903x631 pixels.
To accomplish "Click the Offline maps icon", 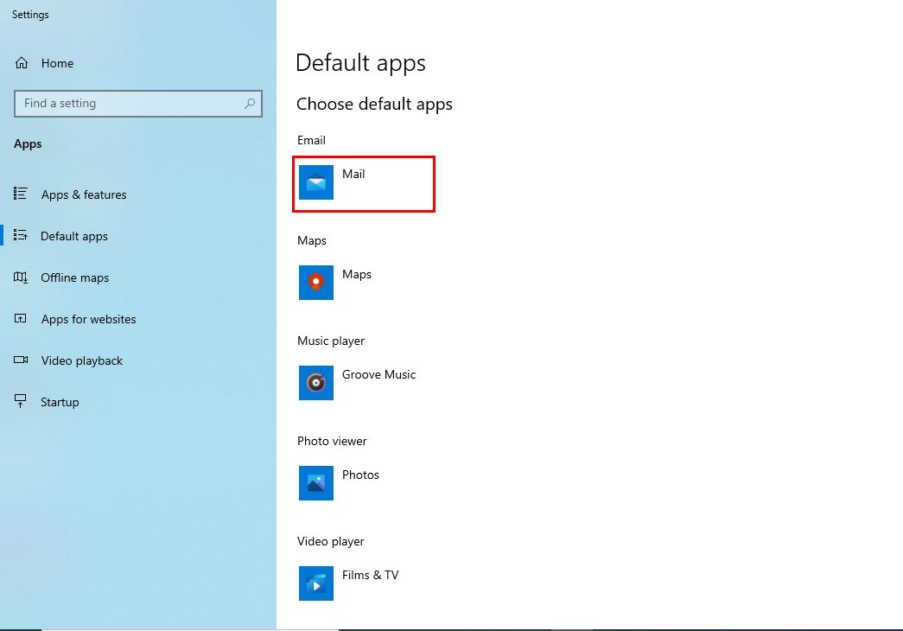I will click(21, 277).
